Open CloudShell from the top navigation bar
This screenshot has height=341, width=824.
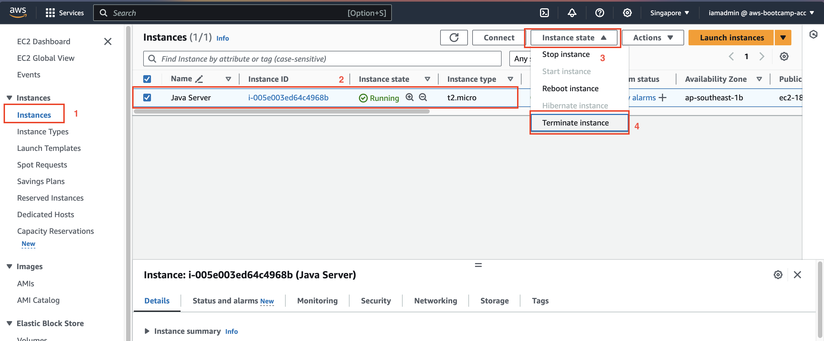(x=544, y=13)
